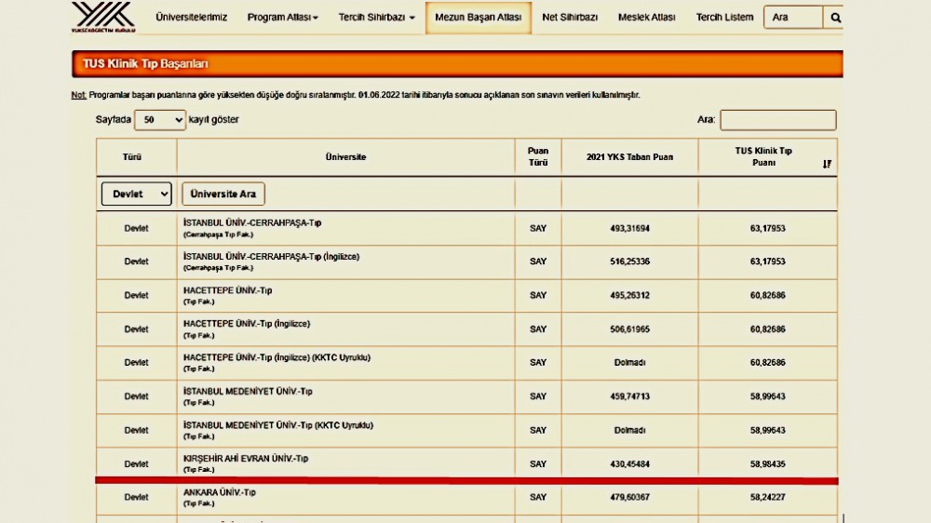Expand Tercih Sihirbazı dropdown menu
Screen dimensions: 931x523
(376, 17)
